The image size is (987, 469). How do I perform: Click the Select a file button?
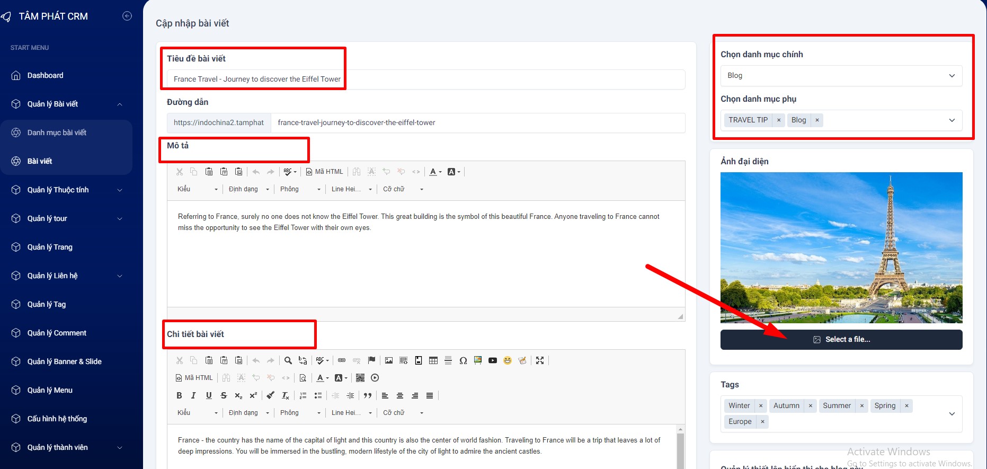pos(841,339)
